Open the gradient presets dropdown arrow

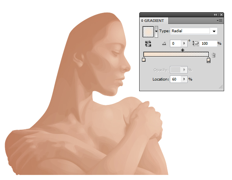point(156,32)
